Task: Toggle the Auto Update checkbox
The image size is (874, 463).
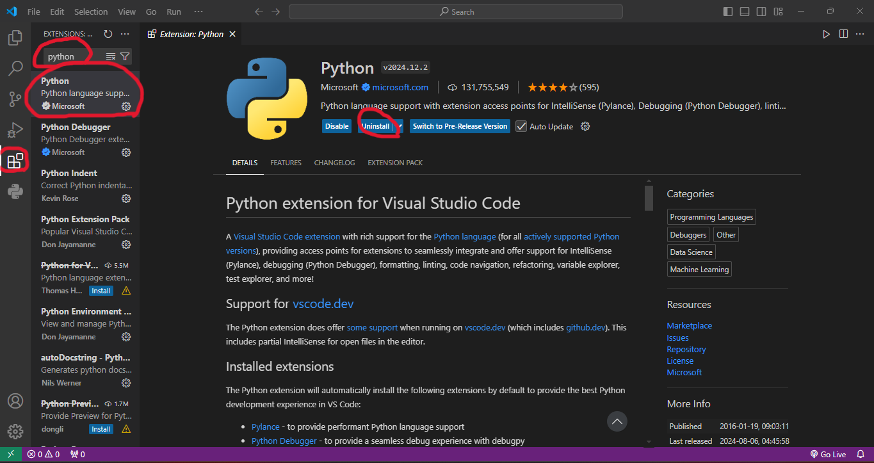Action: pos(521,126)
